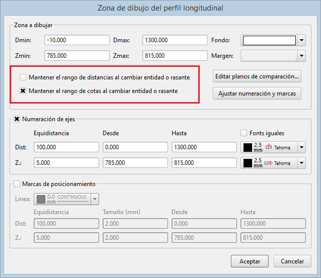Select the Zmax value field
The image size is (321, 278).
(x=175, y=55)
